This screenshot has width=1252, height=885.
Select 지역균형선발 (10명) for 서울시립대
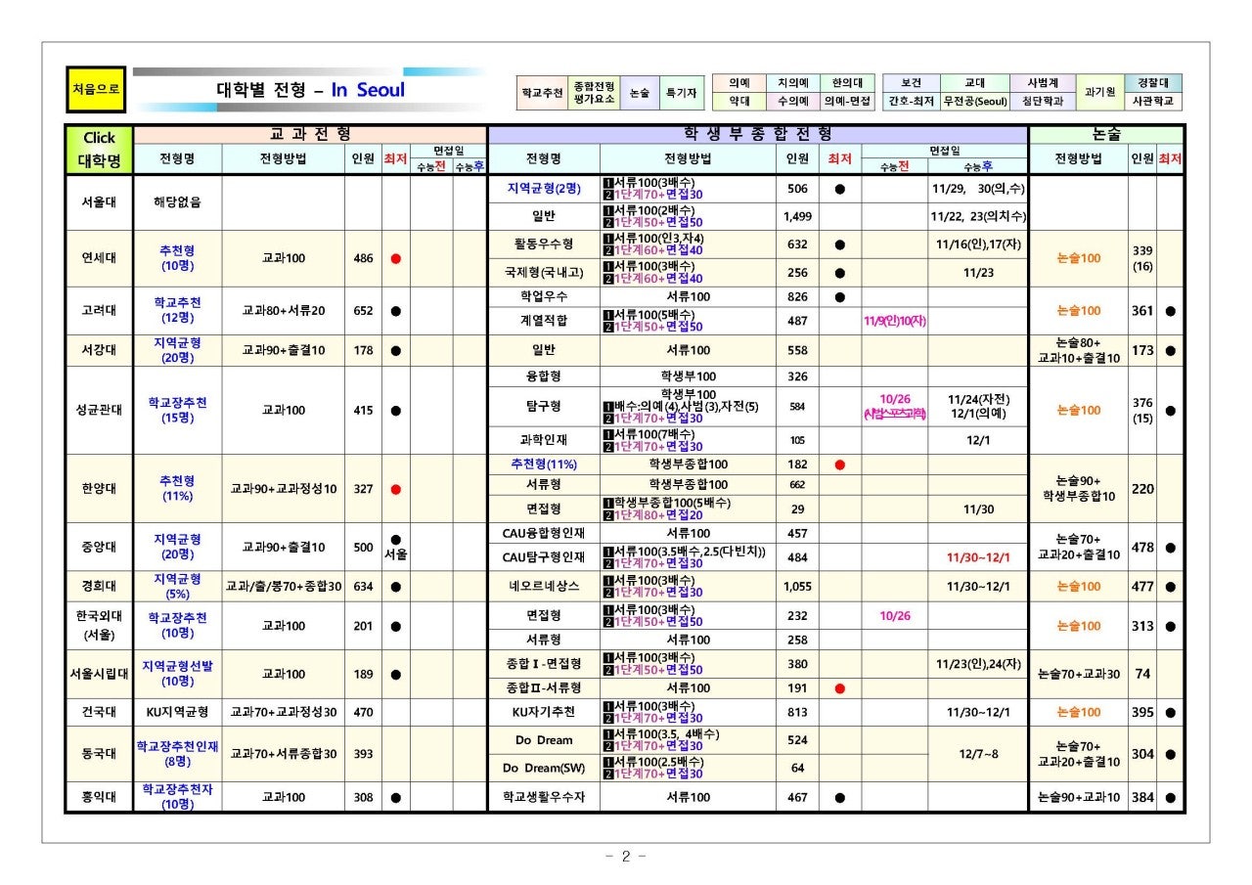tap(177, 674)
